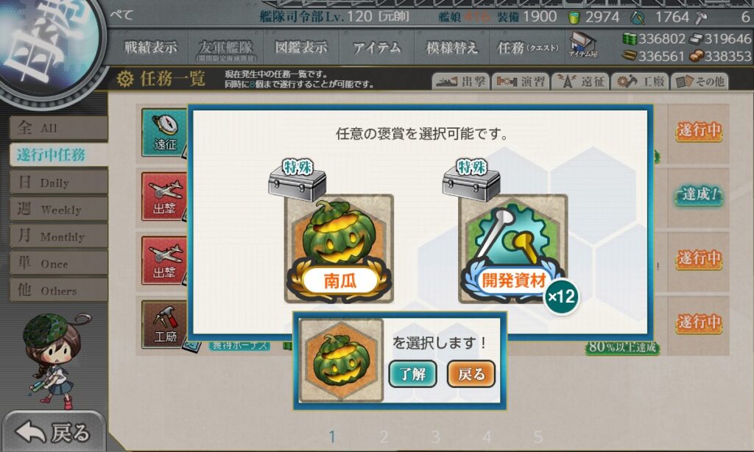
Task: Filter quests by 出撃 sortie tab
Action: (x=461, y=81)
